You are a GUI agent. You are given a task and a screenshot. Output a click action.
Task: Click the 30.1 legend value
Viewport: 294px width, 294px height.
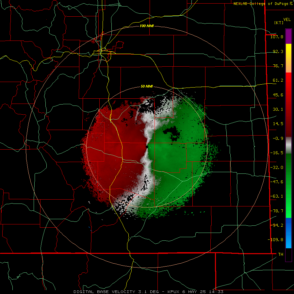(x=278, y=109)
